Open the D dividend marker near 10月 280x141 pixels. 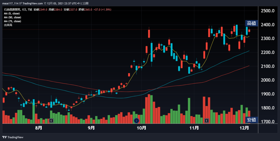[x=136, y=121]
